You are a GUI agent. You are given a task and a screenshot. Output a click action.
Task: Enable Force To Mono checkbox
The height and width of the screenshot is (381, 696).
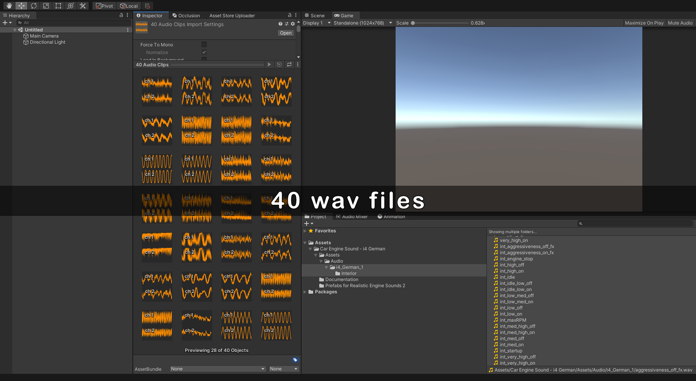pyautogui.click(x=204, y=45)
